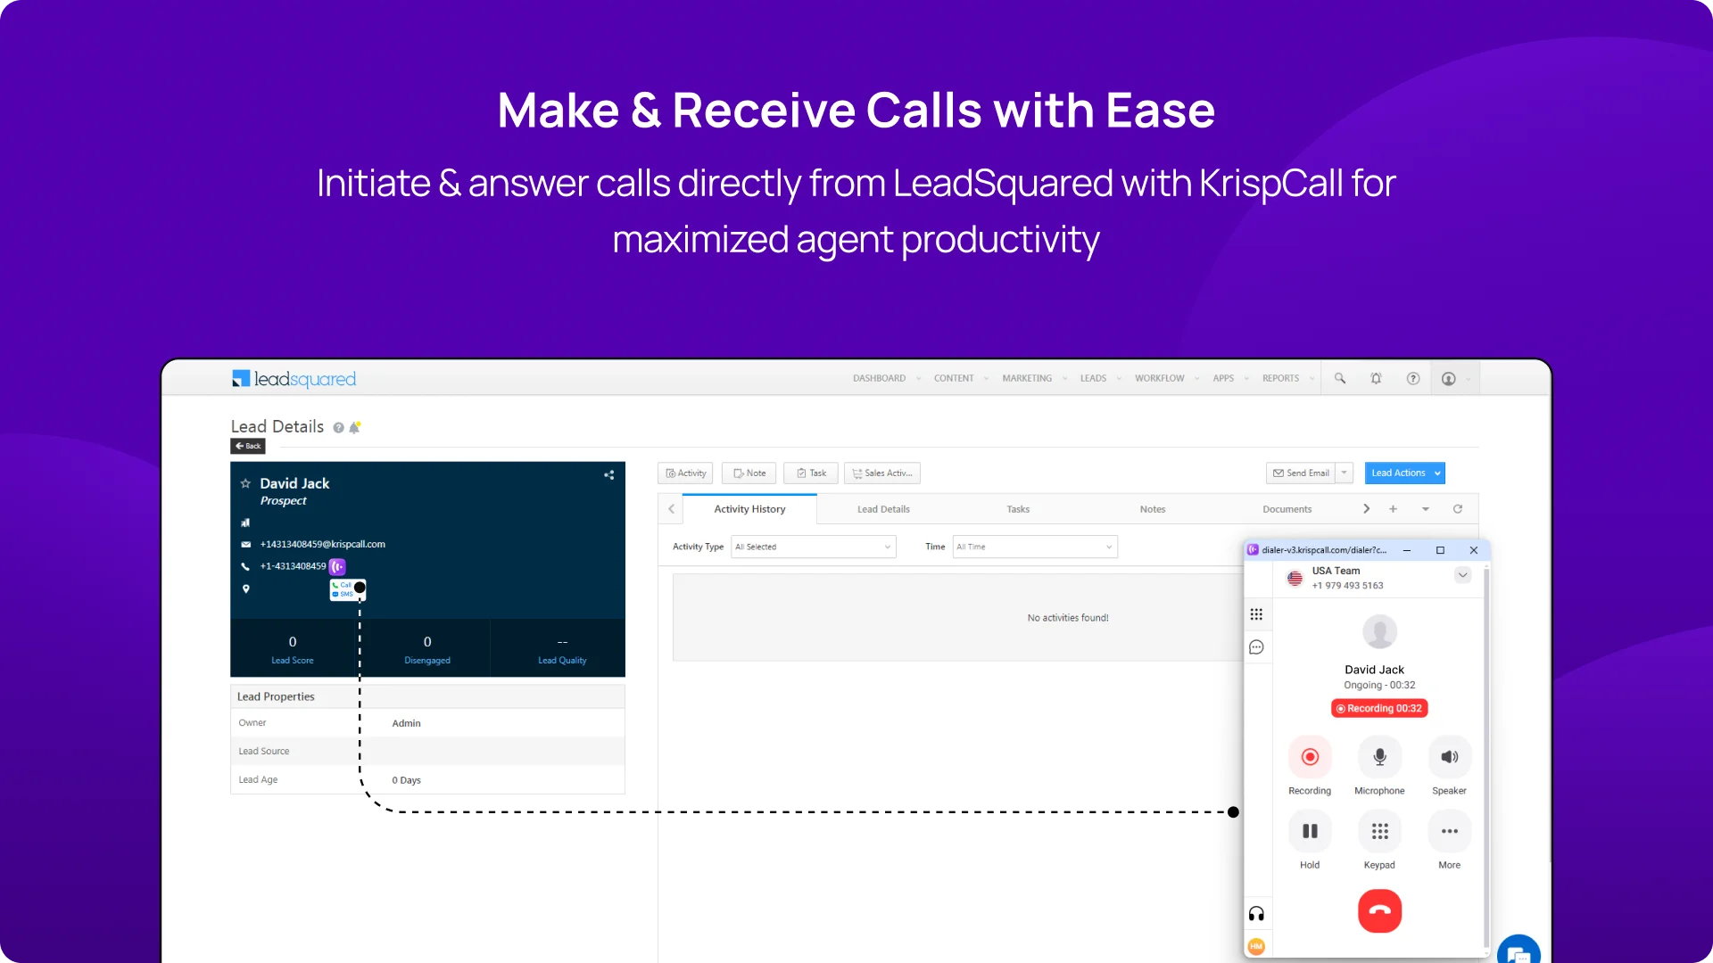Click the Recording 00:32 red badge
Viewport: 1713px width, 963px height.
1379,709
